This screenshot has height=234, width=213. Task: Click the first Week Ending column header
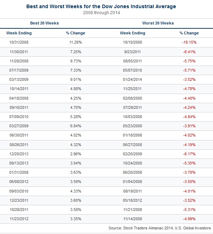click(x=19, y=33)
